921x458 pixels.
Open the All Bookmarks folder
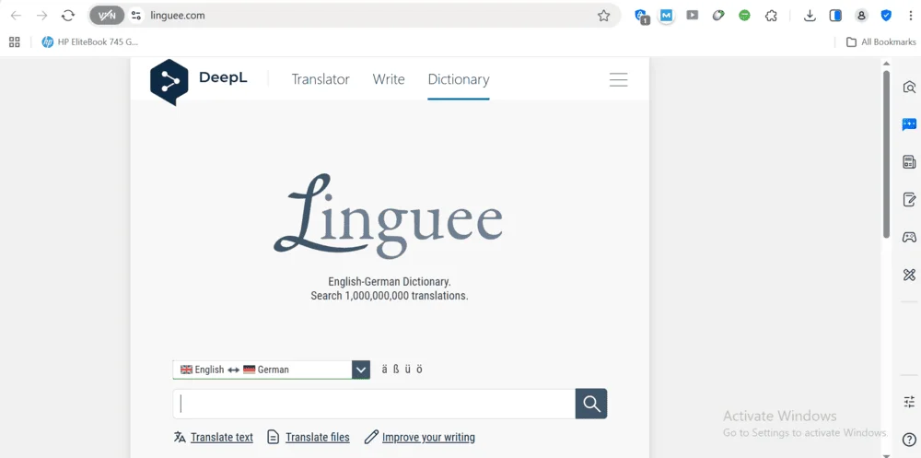[x=880, y=41]
